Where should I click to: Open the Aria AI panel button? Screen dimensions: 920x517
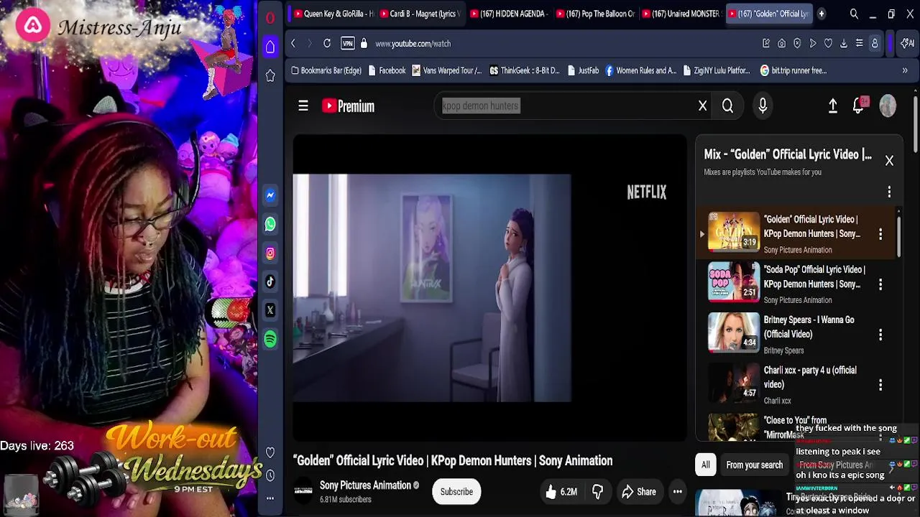[x=908, y=44]
